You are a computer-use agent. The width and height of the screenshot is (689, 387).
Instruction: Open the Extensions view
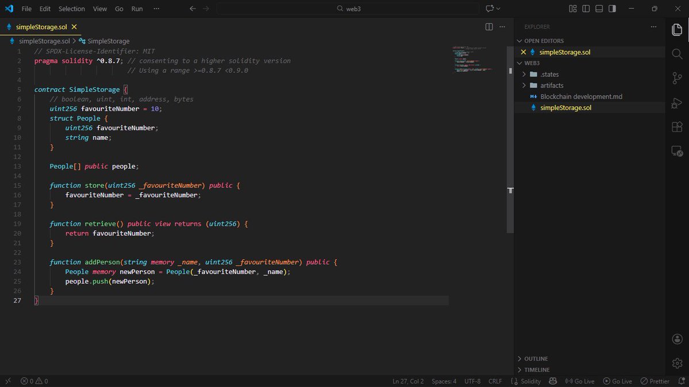tap(677, 127)
